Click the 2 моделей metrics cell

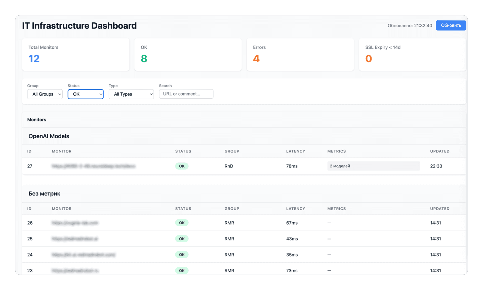pyautogui.click(x=374, y=166)
